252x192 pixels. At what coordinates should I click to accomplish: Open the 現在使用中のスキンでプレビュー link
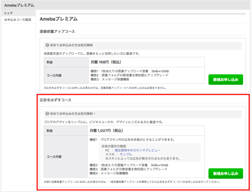tap(138, 151)
